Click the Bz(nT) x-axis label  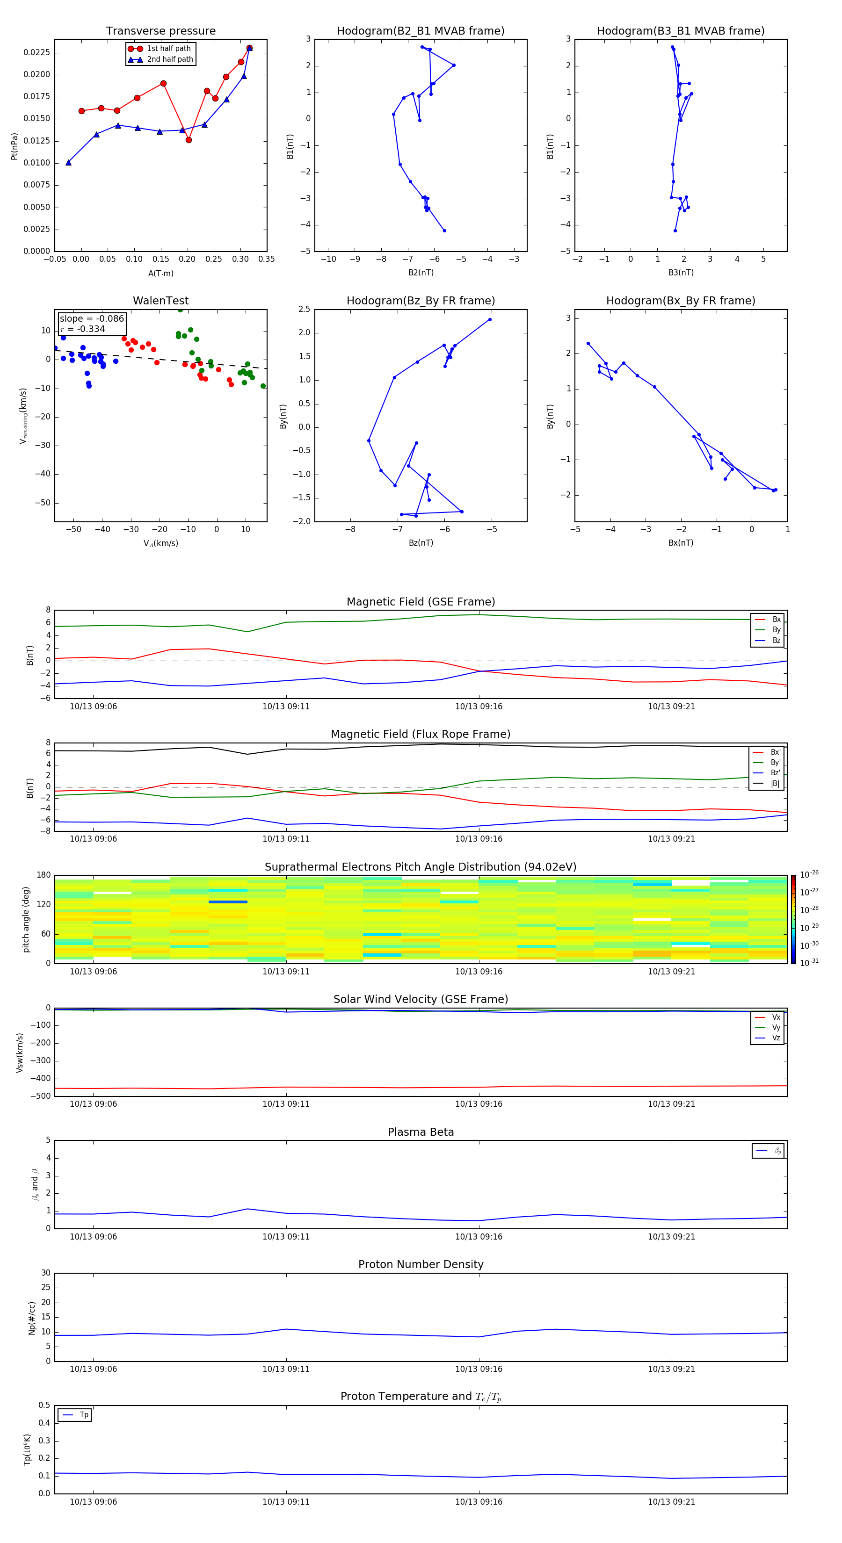[x=421, y=543]
